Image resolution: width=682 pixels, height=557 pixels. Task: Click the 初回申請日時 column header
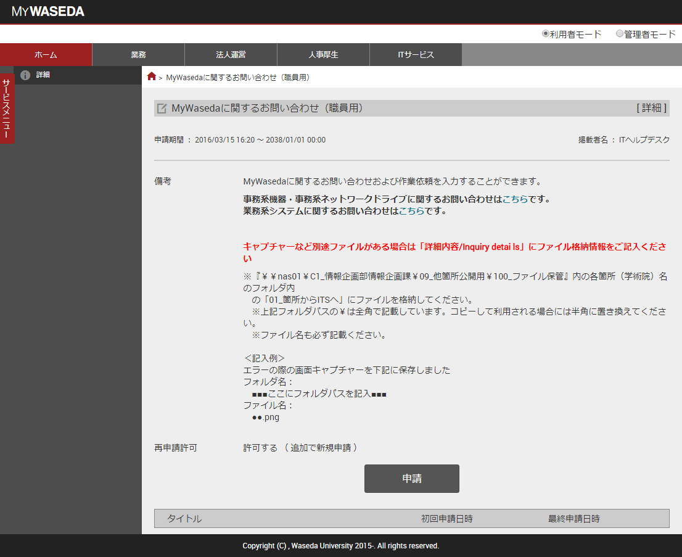(446, 519)
